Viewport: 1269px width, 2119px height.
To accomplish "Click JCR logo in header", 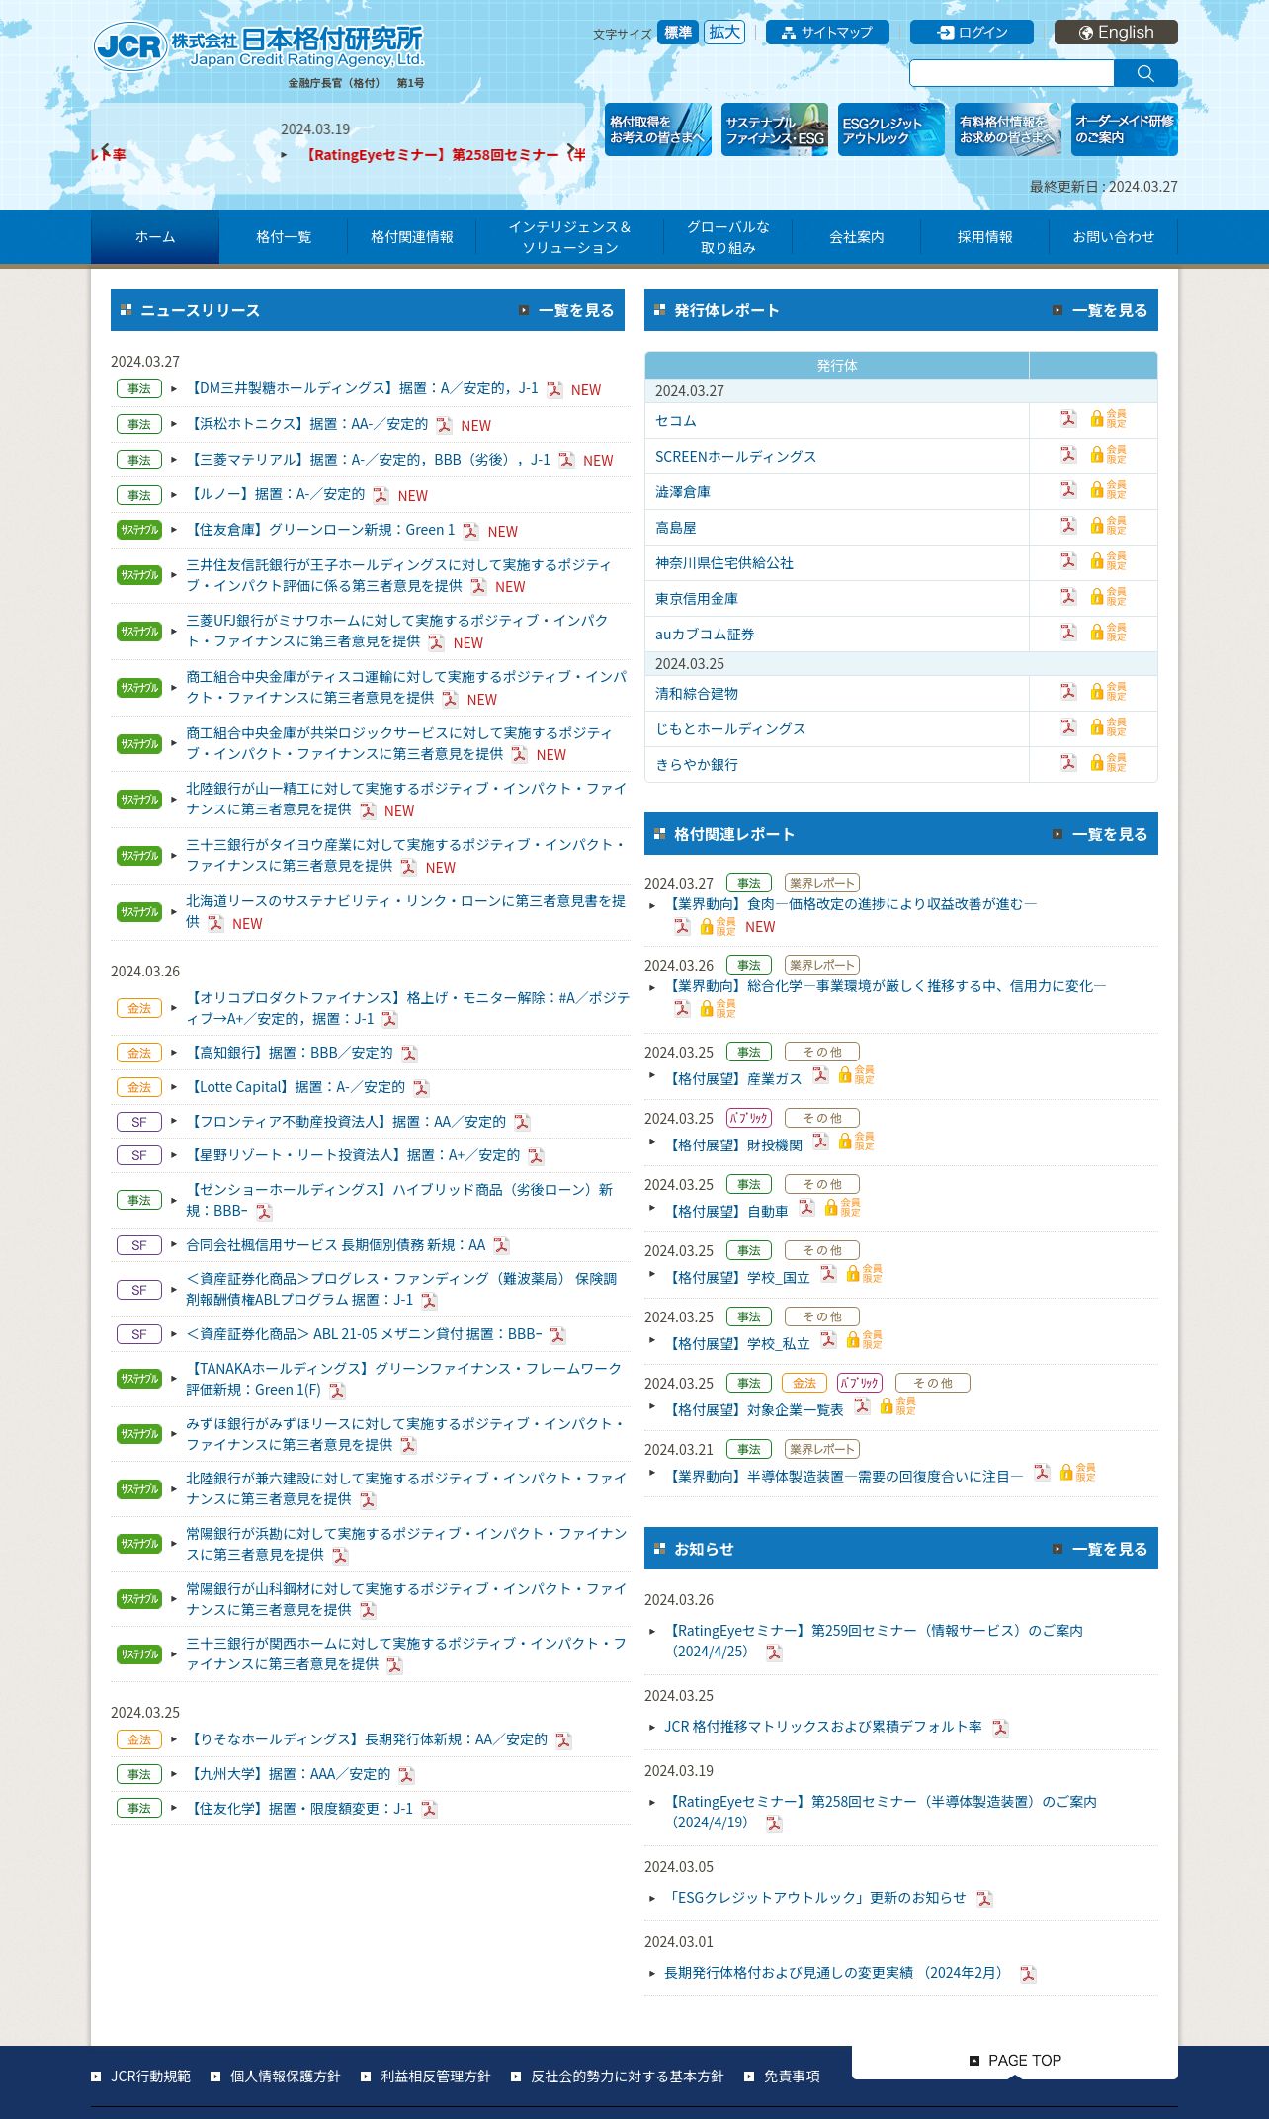I will coord(259,46).
